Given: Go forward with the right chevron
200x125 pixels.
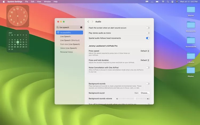Looking at the screenshot, I should [92, 22].
